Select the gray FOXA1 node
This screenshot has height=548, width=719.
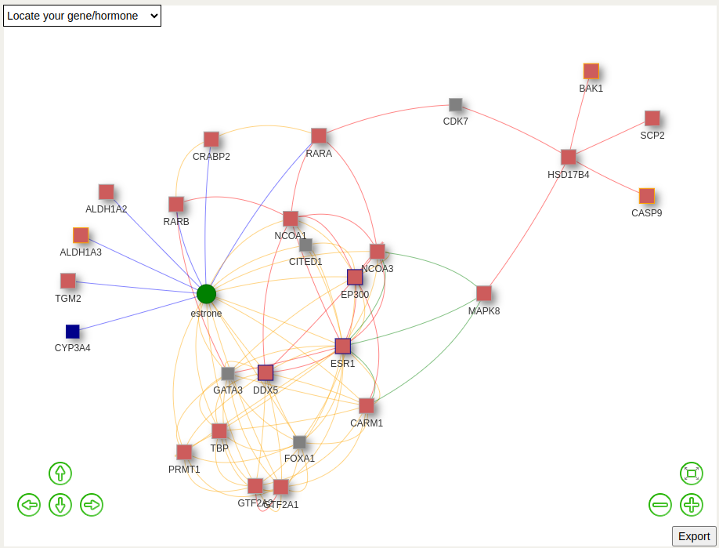[x=300, y=442]
